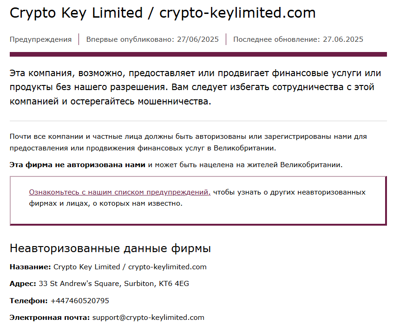Click the "Предупреждения" category label
The width and height of the screenshot is (393, 325).
[40, 39]
